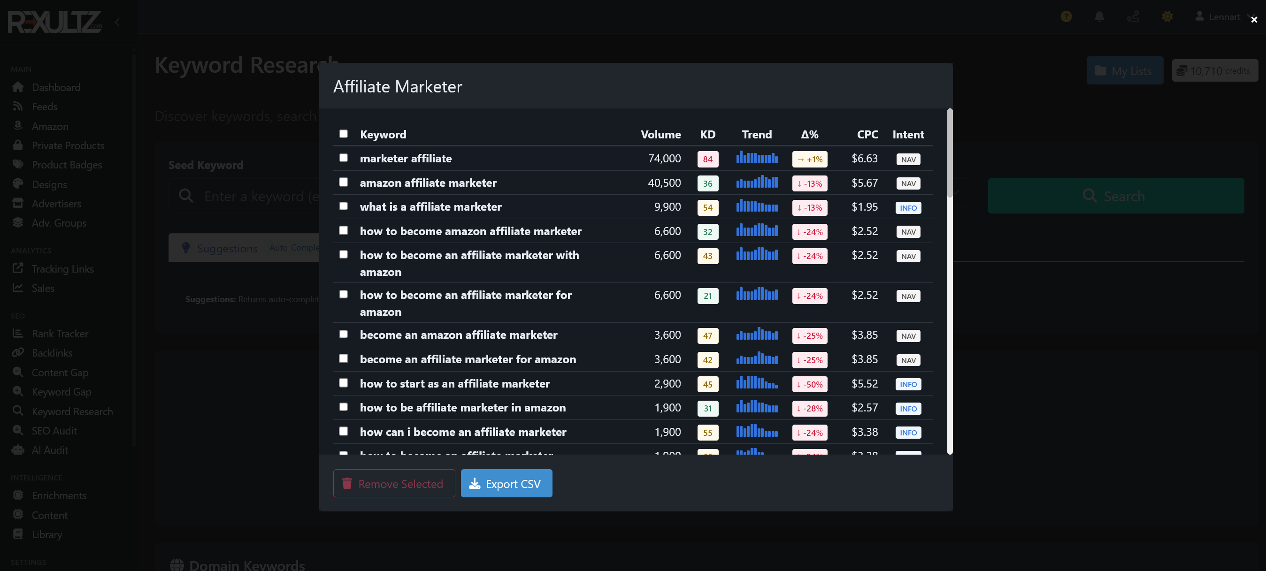Image resolution: width=1266 pixels, height=571 pixels.
Task: Collapse sidebar with the chevron arrow
Action: pos(117,22)
